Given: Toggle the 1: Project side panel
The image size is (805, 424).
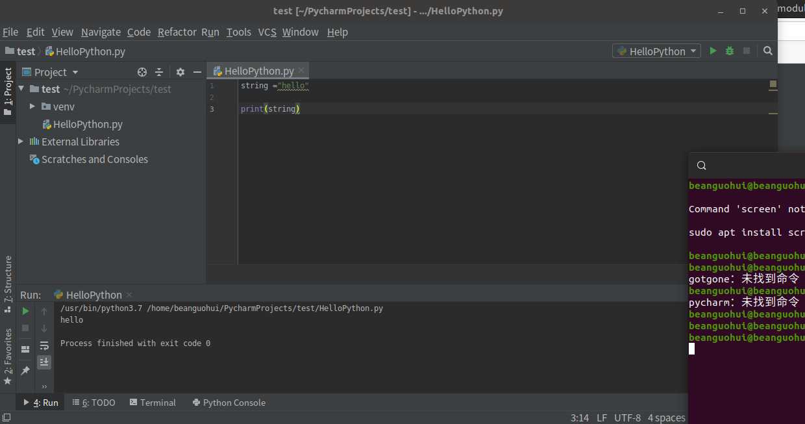Looking at the screenshot, I should (x=8, y=92).
